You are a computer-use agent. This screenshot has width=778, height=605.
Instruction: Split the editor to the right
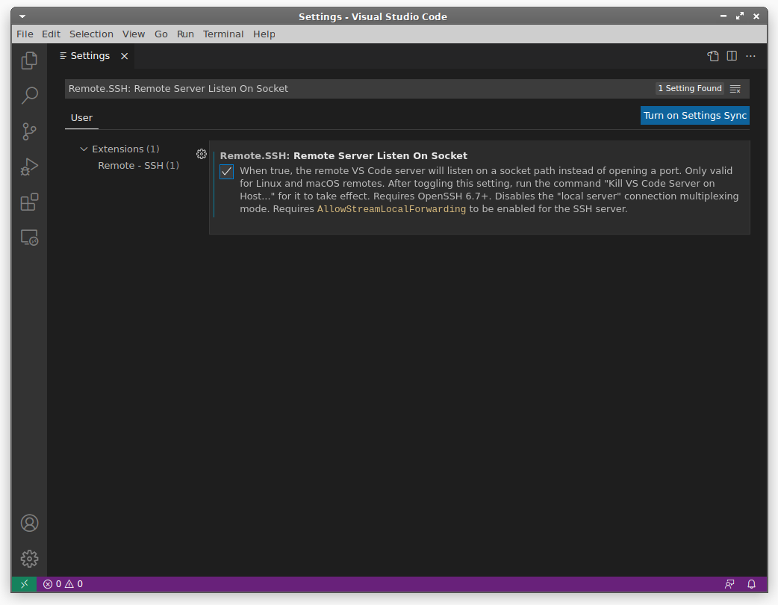732,56
